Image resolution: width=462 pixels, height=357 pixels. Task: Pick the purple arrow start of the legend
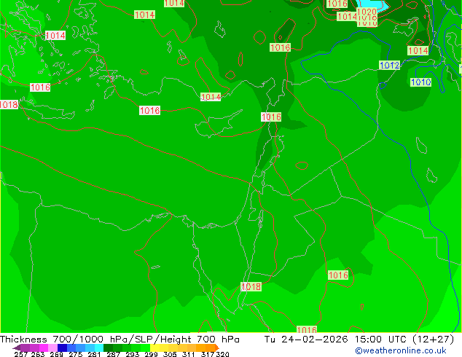point(17,348)
